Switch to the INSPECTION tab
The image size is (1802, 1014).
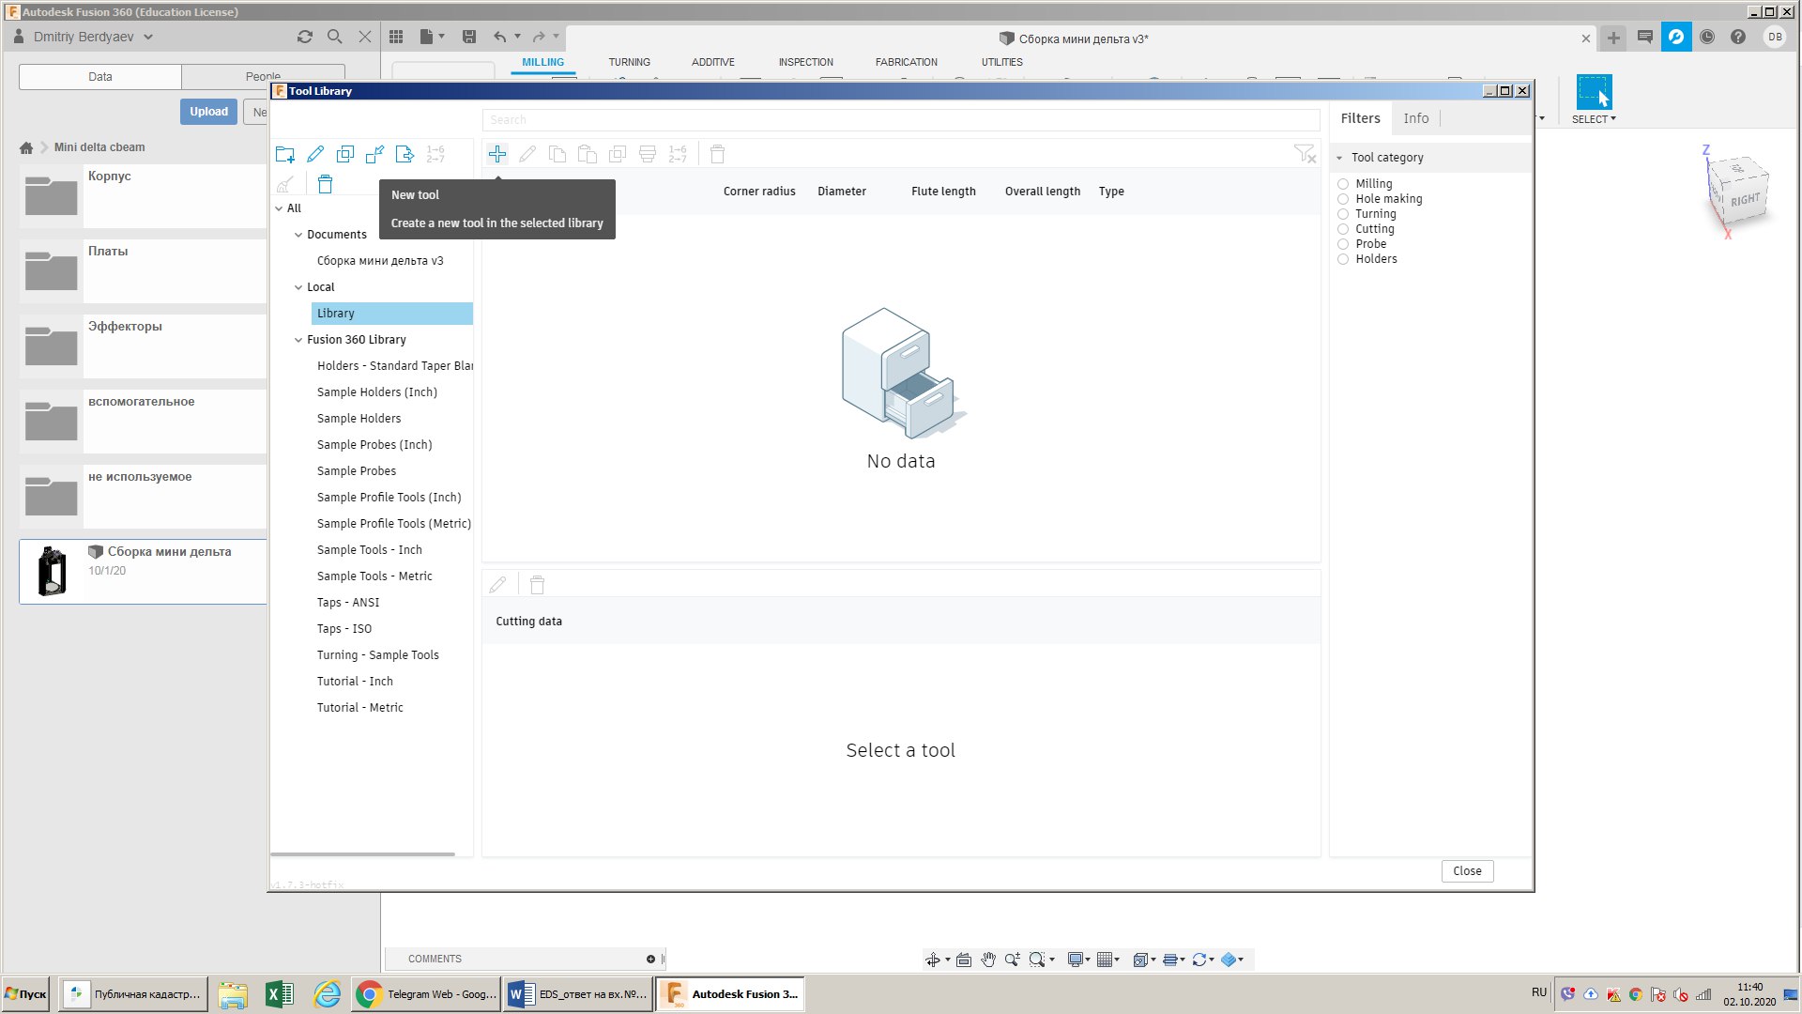point(805,62)
